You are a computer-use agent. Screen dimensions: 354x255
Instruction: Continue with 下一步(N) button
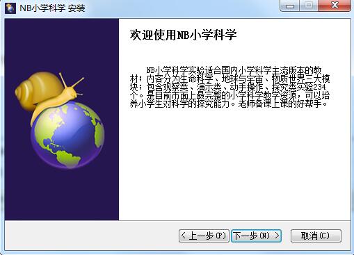[x=256, y=236]
